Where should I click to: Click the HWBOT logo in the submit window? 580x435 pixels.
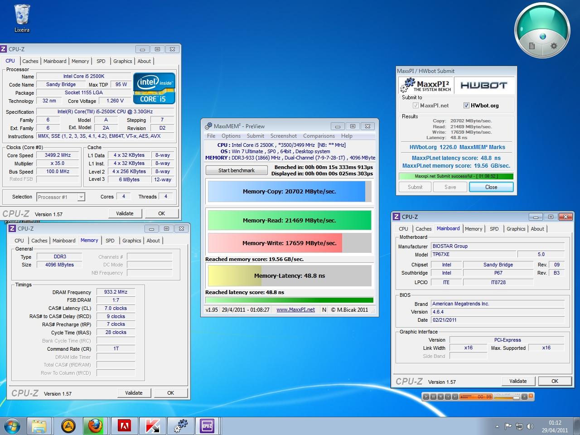click(484, 85)
